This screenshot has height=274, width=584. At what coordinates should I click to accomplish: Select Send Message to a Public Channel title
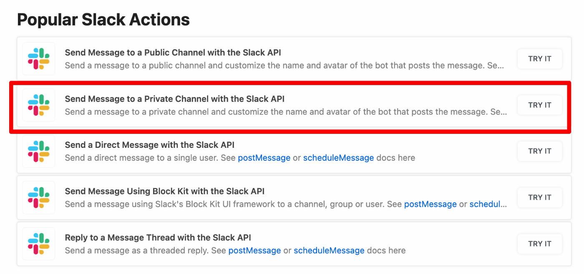173,53
